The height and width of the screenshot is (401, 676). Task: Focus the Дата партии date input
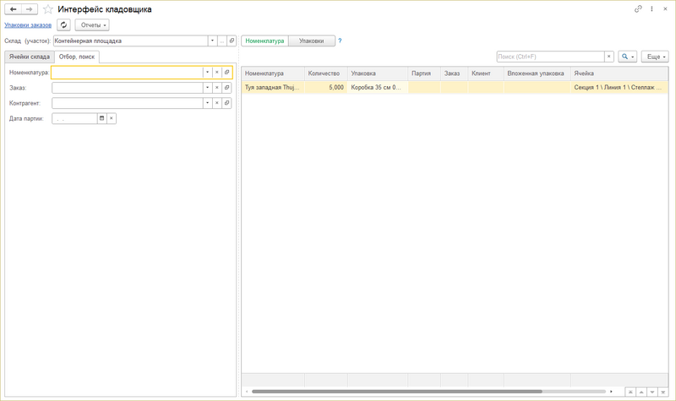(74, 118)
